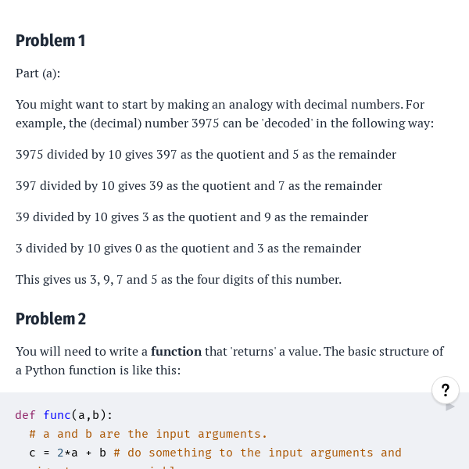Click the "Part (a):" label

pyautogui.click(x=38, y=73)
